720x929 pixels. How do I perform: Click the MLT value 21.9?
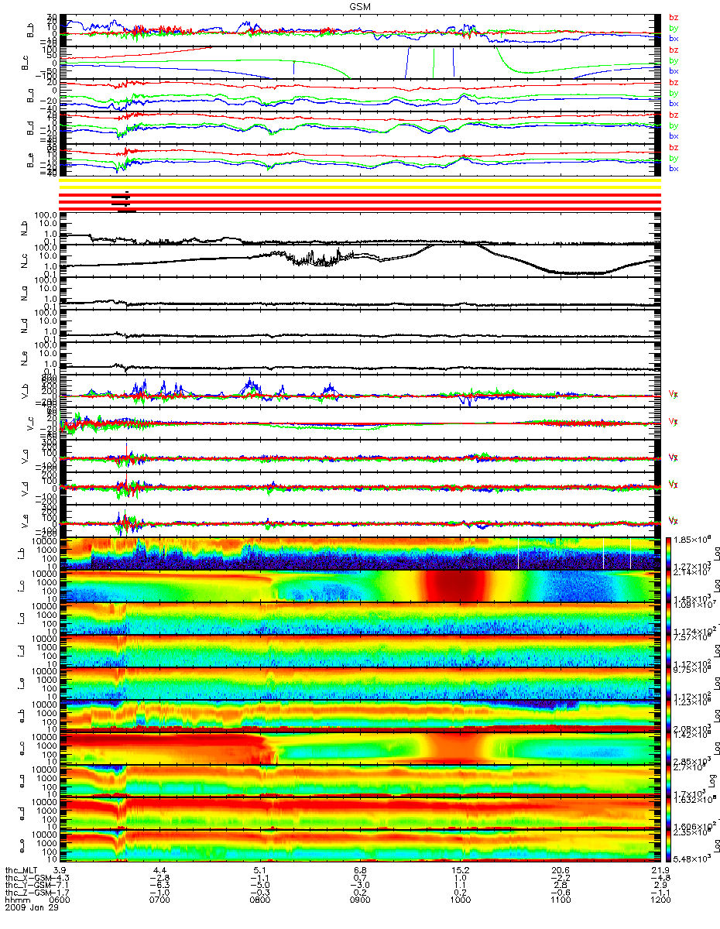click(660, 872)
